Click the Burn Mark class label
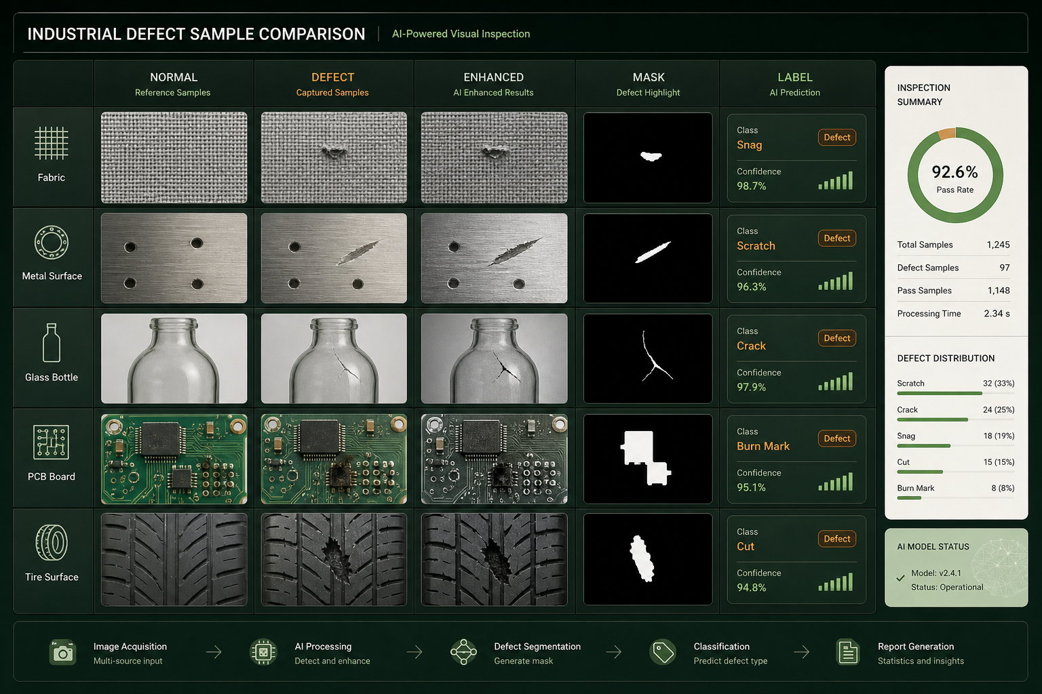The width and height of the screenshot is (1042, 694). pos(763,446)
